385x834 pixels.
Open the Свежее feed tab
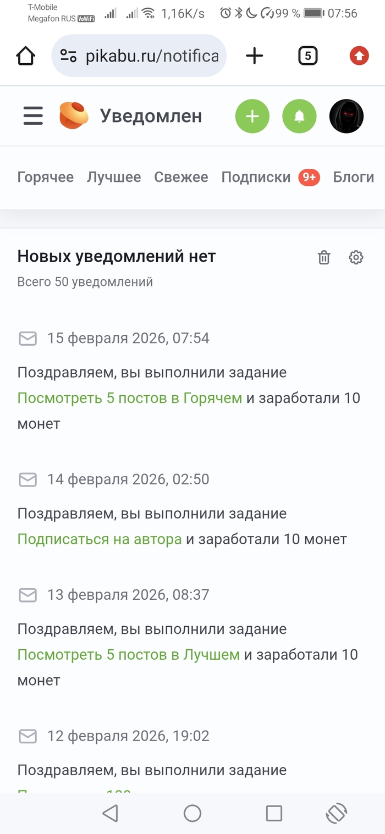tap(181, 177)
